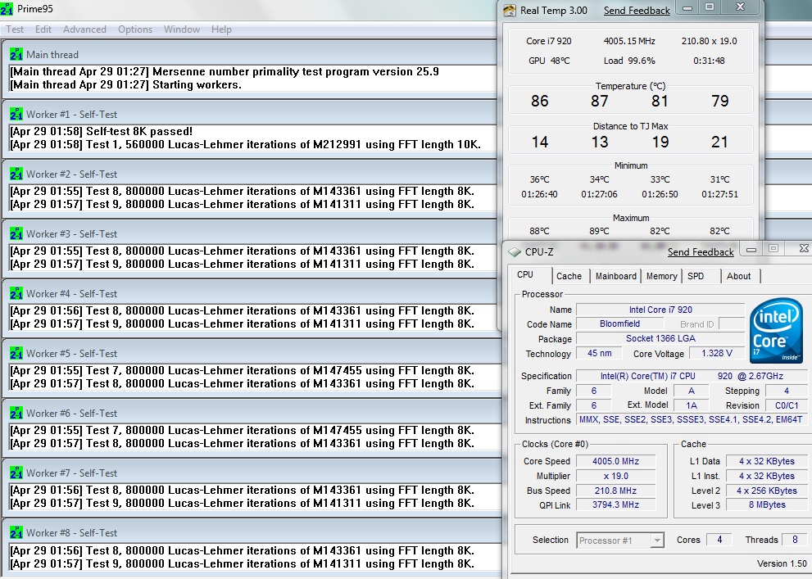Screen dimensions: 812x579
Task: Open the Test menu in Prime95
Action: tap(15, 29)
